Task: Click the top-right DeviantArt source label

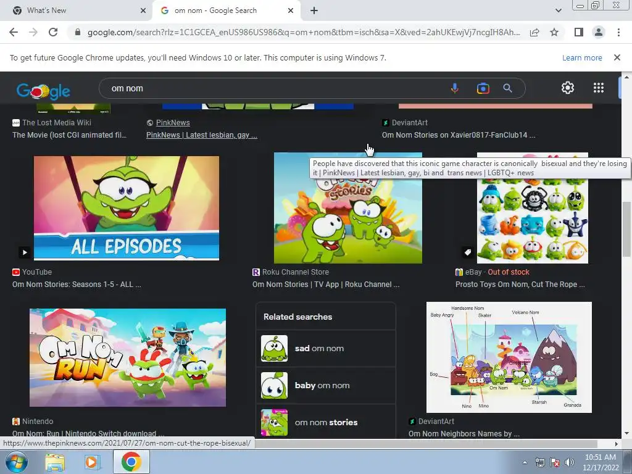Action: [x=410, y=123]
